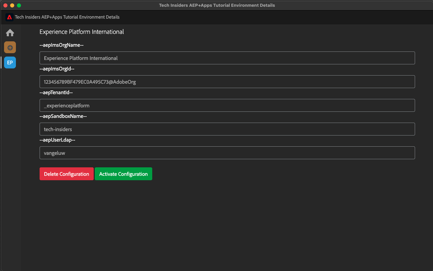Click the --aepSandboxName-- label

63,116
